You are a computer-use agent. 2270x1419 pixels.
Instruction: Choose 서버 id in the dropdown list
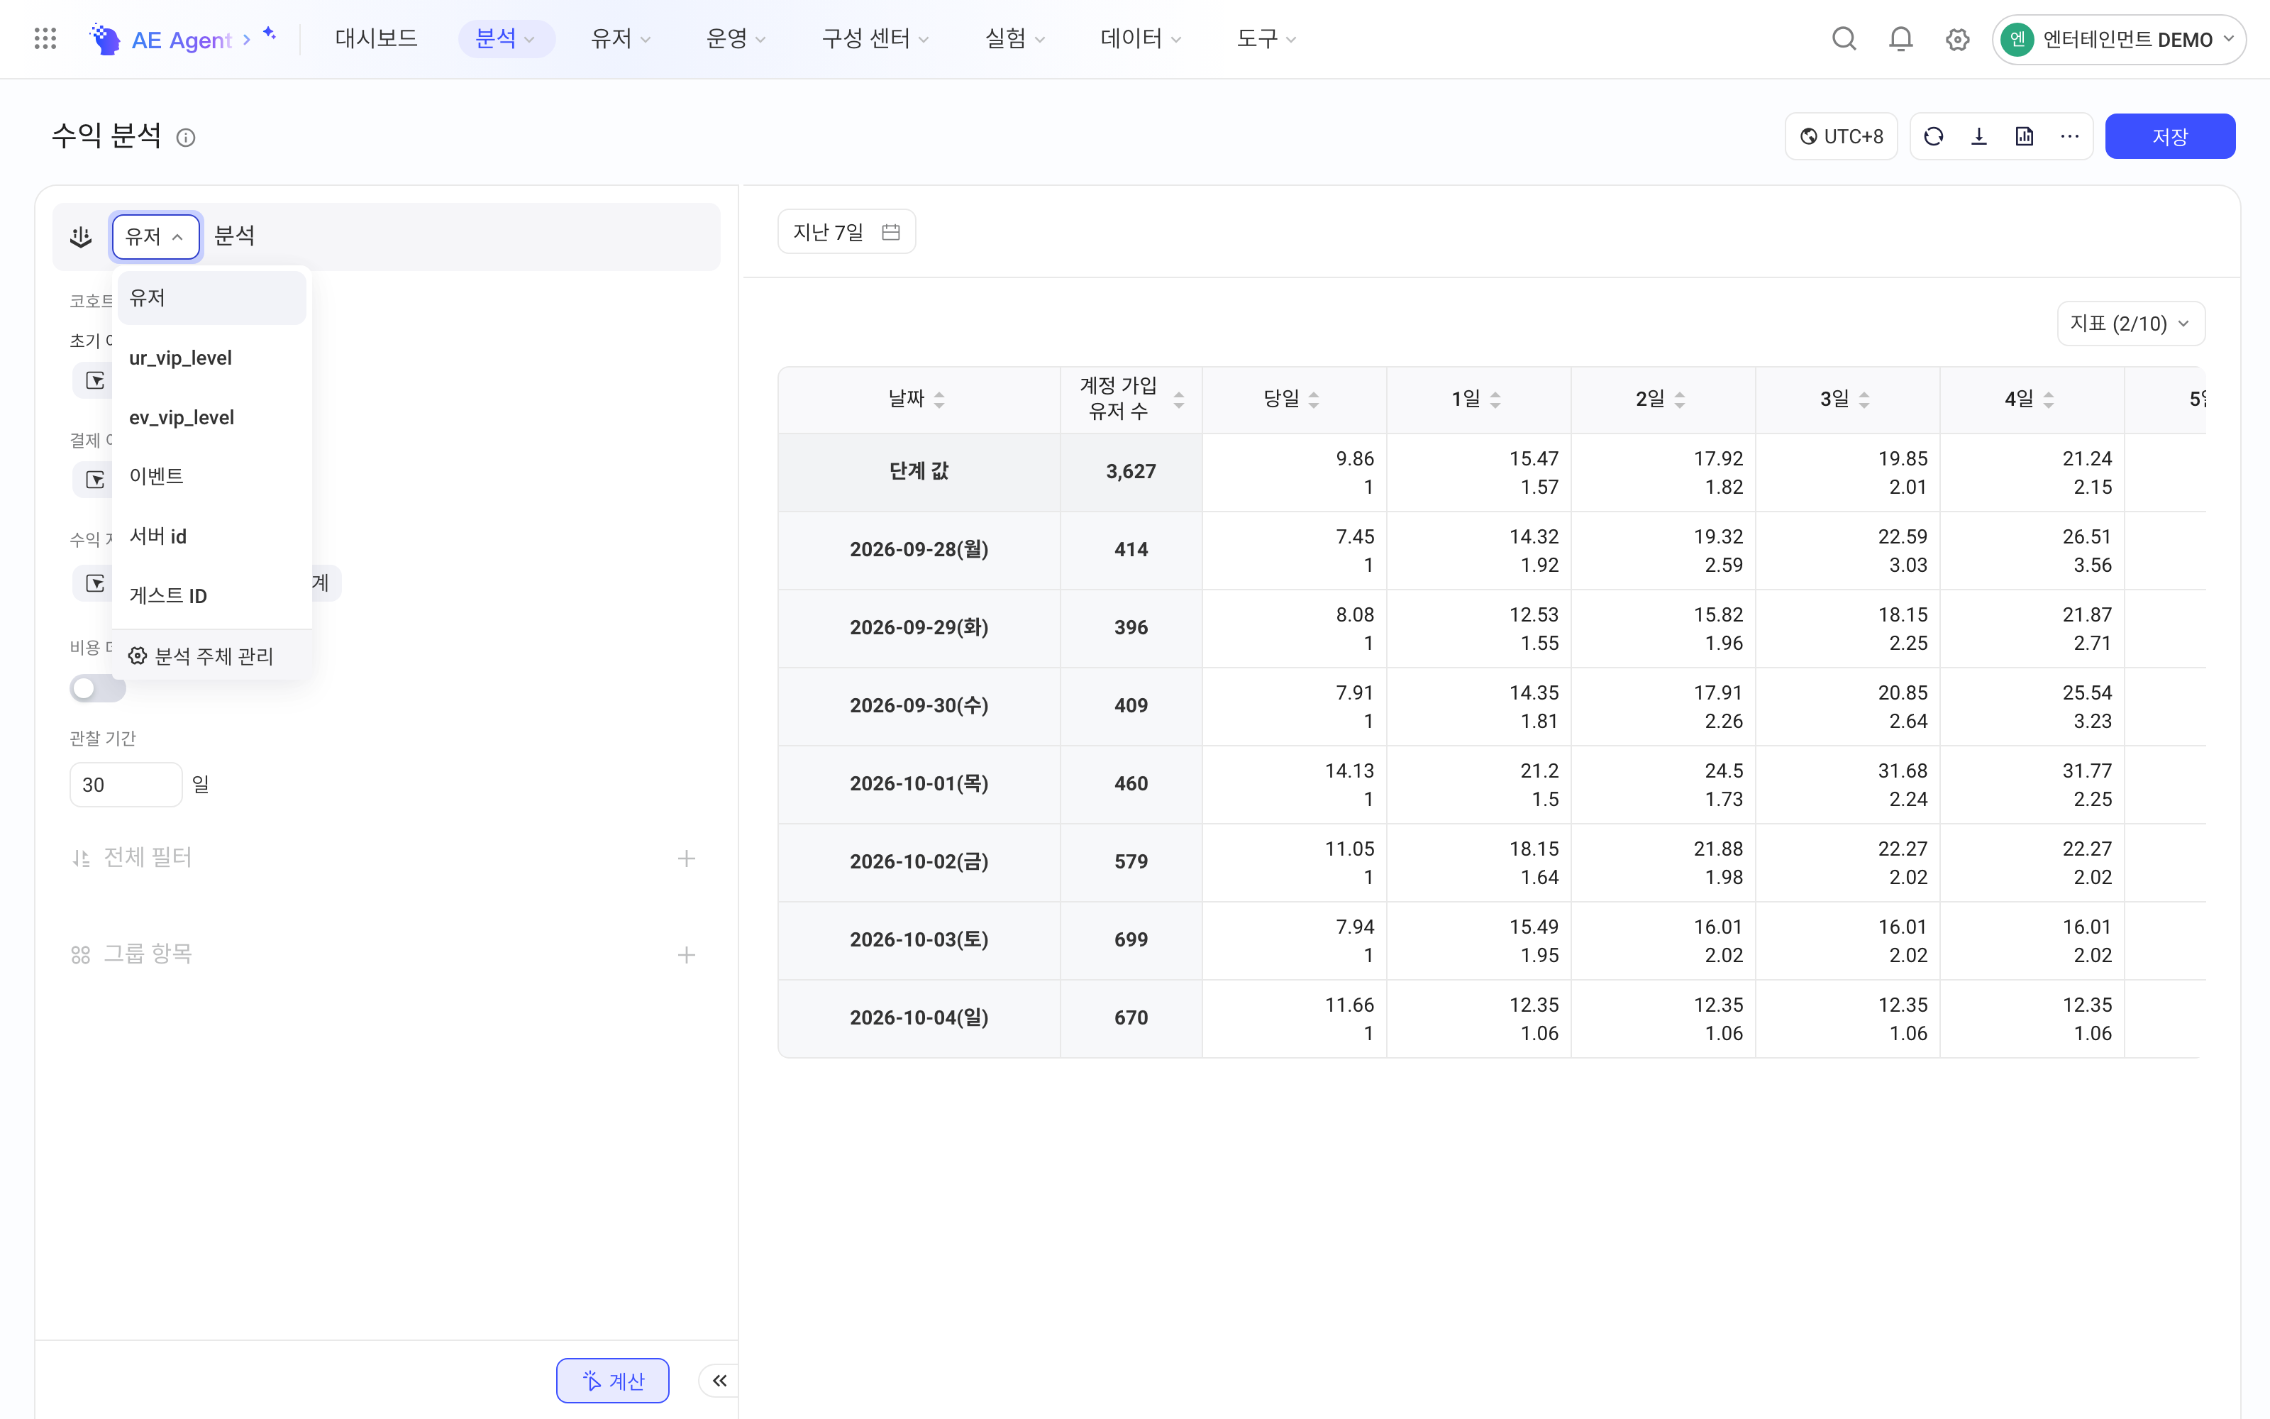(211, 536)
